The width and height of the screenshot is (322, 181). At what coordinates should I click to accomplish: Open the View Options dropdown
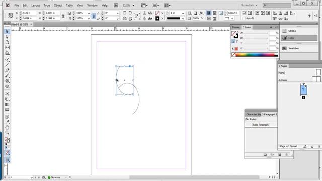pyautogui.click(x=144, y=5)
